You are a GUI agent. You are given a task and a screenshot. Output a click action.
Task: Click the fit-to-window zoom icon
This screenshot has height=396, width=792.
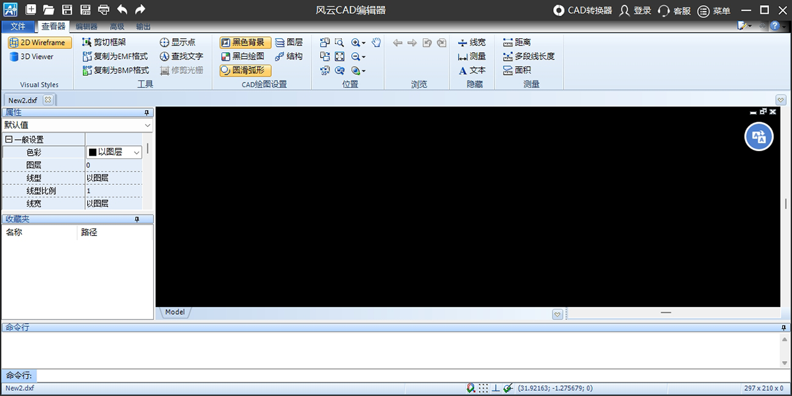tap(339, 57)
